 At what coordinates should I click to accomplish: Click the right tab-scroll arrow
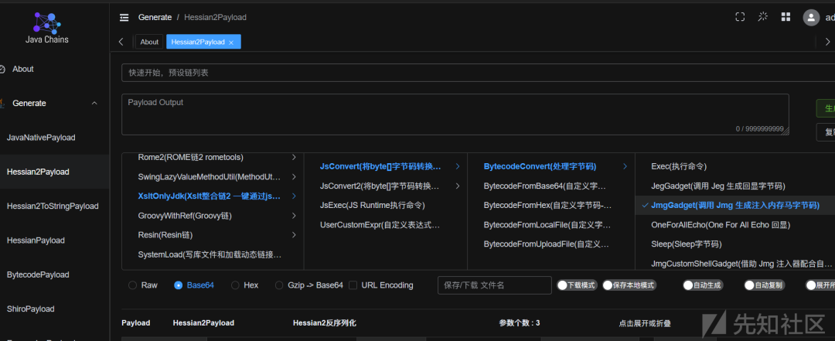pyautogui.click(x=827, y=42)
